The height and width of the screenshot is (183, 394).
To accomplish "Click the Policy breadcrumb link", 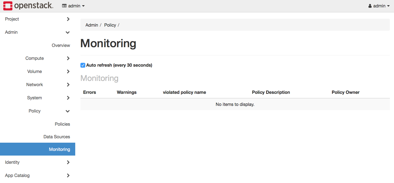I will [110, 25].
